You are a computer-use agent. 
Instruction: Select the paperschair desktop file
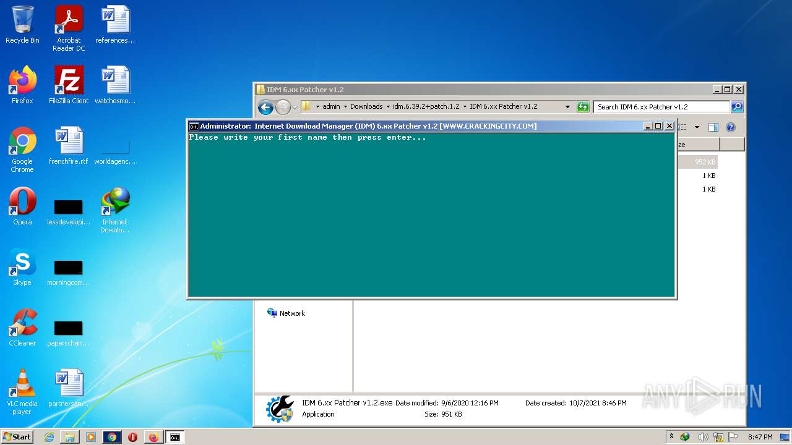point(69,333)
